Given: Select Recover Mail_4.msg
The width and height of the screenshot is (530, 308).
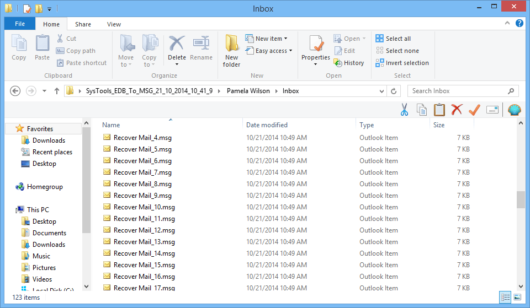Looking at the screenshot, I should (x=142, y=138).
